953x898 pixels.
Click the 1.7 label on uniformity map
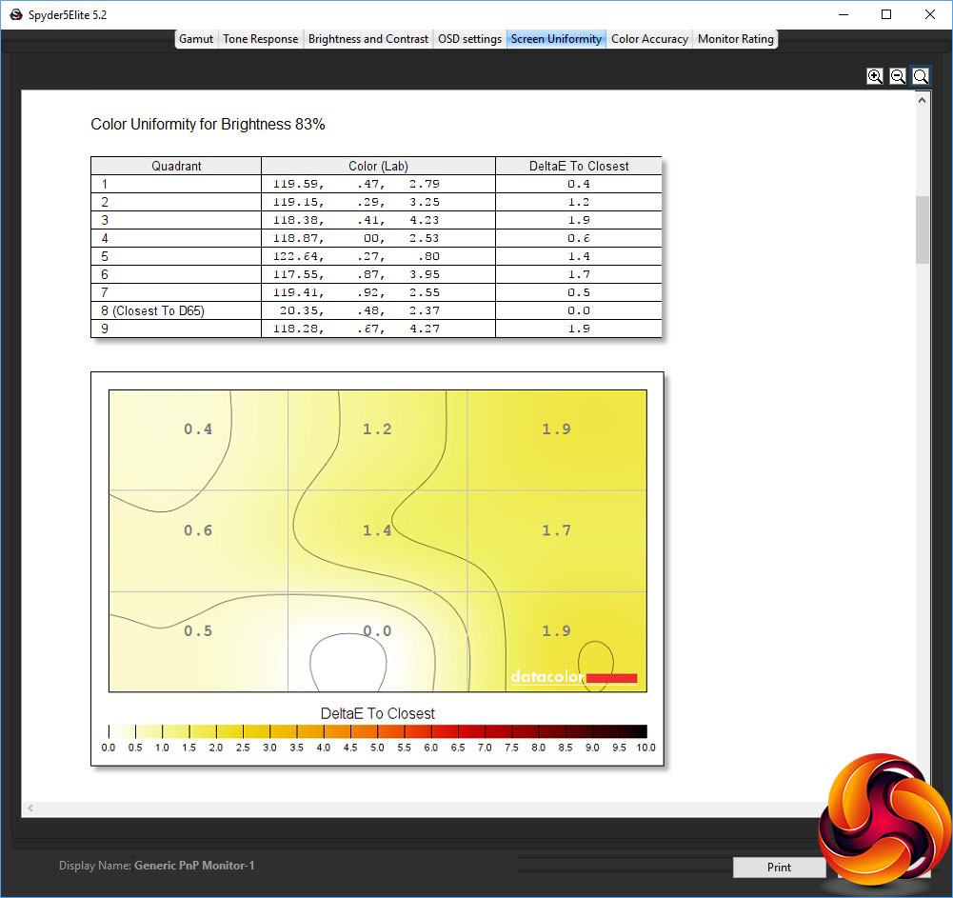click(x=556, y=530)
